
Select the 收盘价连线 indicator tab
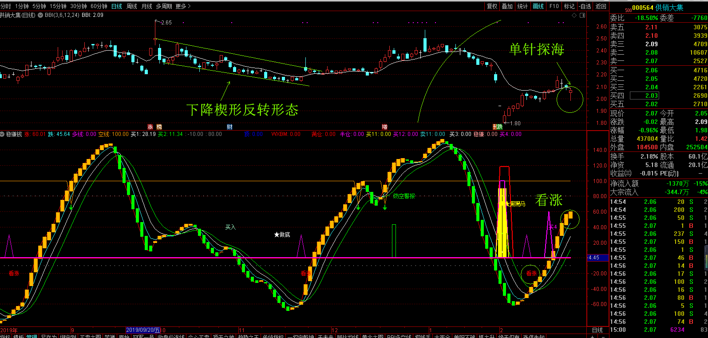pyautogui.click(x=171, y=336)
